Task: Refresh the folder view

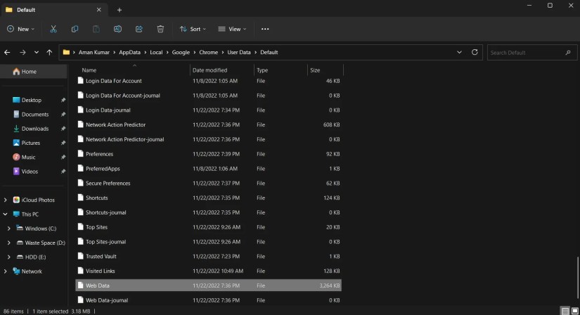Action: 475,52
